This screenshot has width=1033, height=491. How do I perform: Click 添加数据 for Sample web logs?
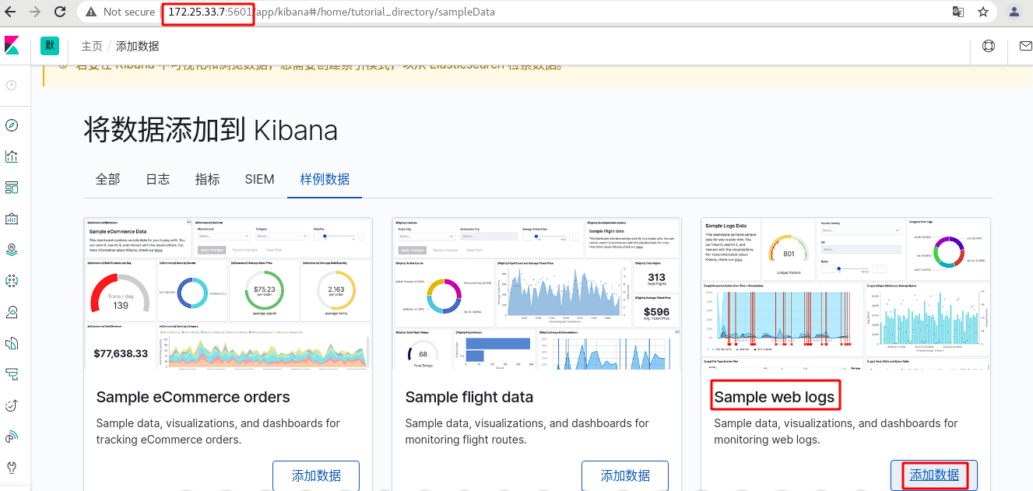click(934, 475)
